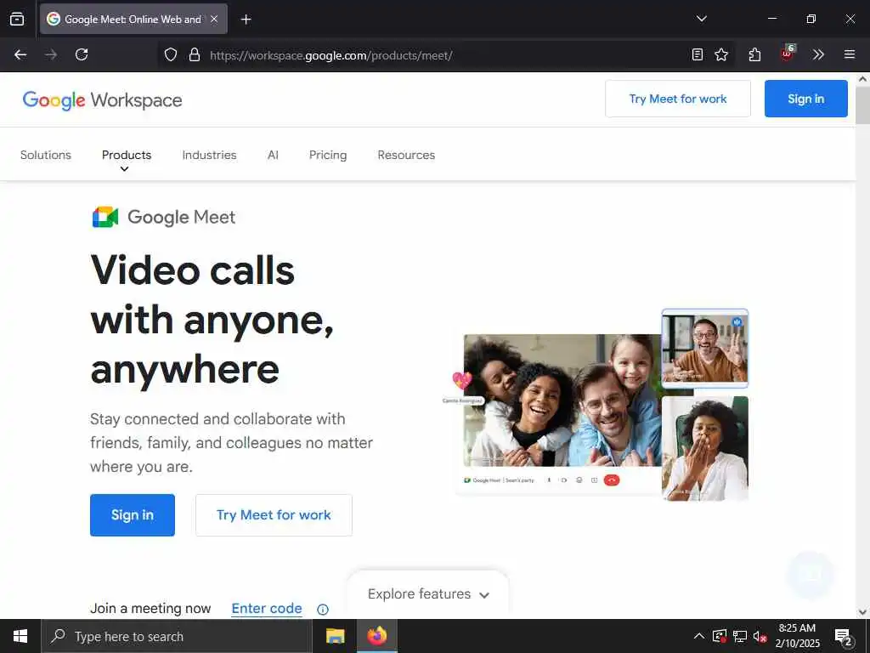The width and height of the screenshot is (870, 653).
Task: Open tracking protection shield icon
Action: [x=170, y=54]
